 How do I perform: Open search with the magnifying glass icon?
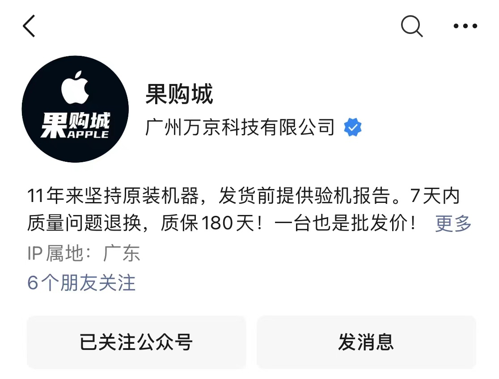pyautogui.click(x=412, y=26)
